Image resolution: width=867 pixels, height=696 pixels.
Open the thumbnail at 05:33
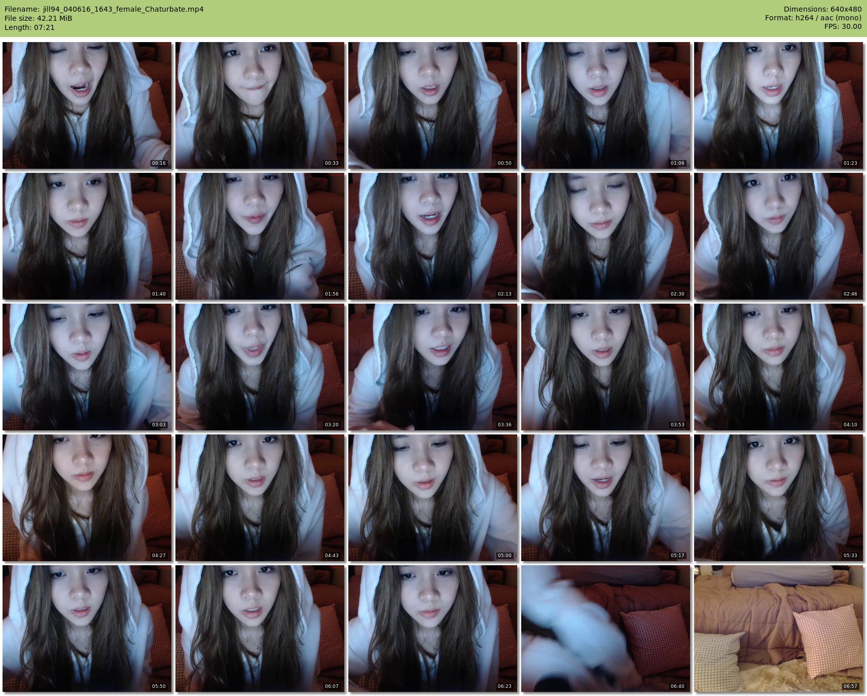point(778,497)
